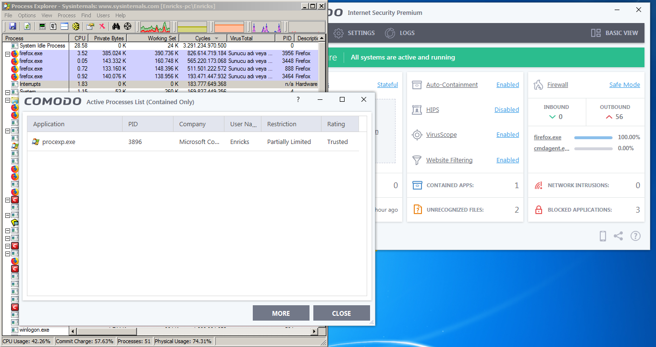The width and height of the screenshot is (656, 347).
Task: Click the orange physical memory graph
Action: 229,27
